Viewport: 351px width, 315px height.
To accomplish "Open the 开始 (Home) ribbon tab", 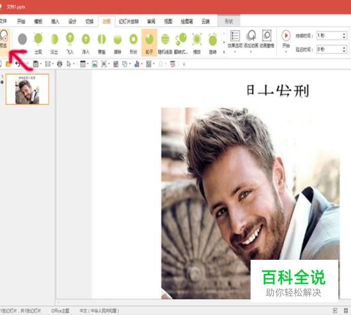I will 21,21.
